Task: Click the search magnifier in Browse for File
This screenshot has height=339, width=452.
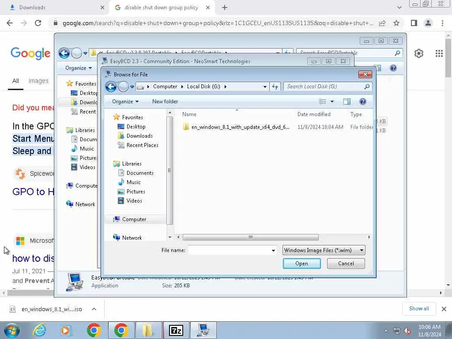Action: [367, 87]
